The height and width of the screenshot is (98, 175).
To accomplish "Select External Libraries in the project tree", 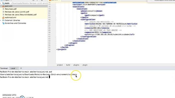I will (x=12, y=20).
